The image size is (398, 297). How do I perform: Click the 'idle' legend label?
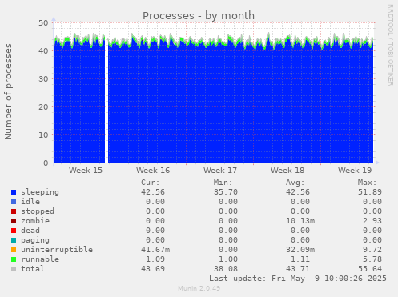click(x=30, y=202)
